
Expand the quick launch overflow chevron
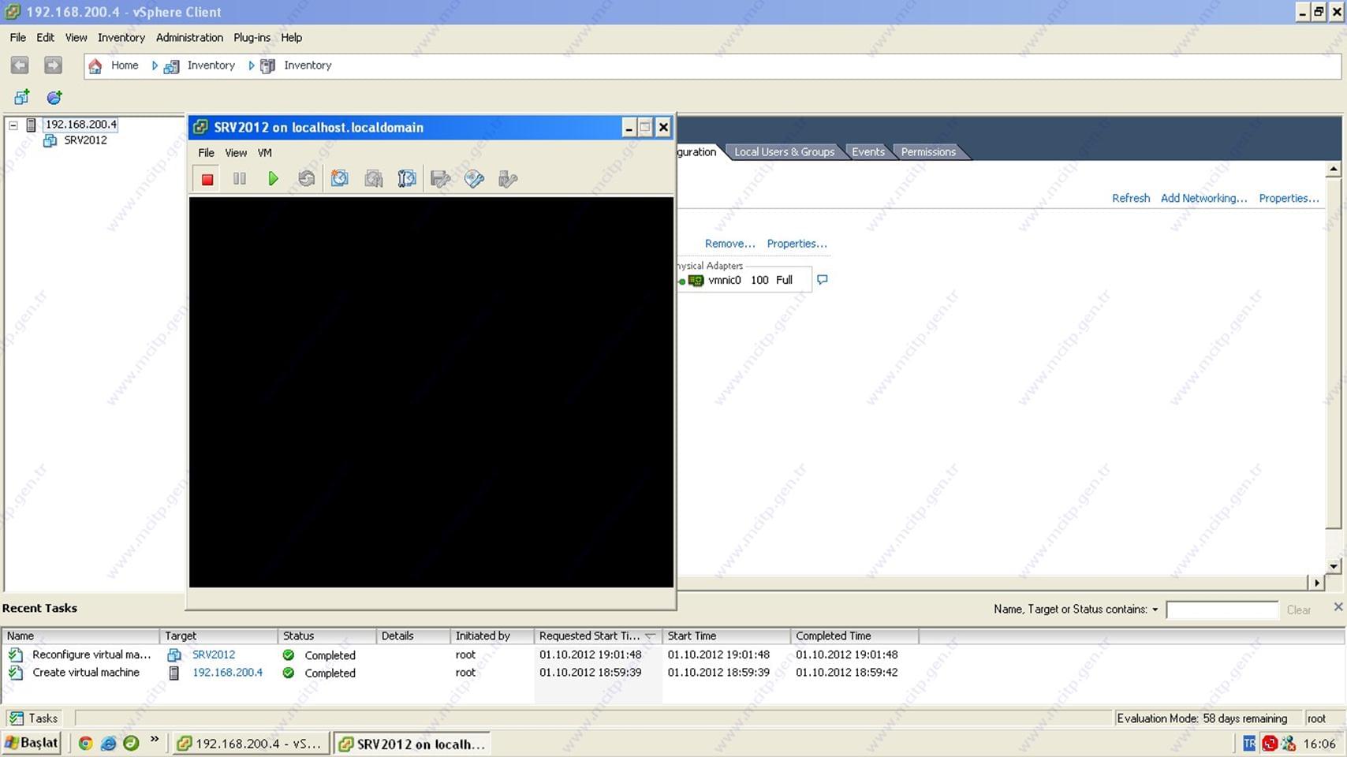click(155, 740)
